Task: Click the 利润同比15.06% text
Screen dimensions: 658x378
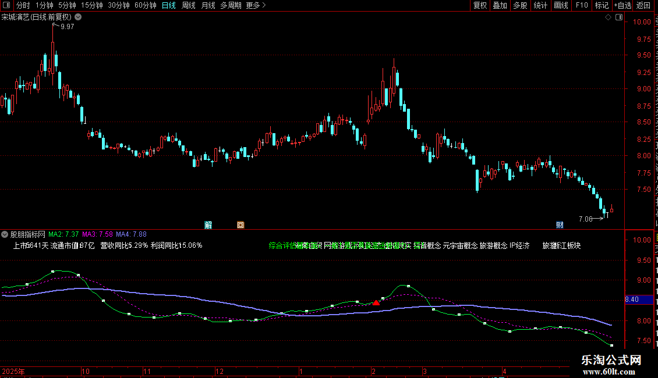Action: click(x=176, y=245)
